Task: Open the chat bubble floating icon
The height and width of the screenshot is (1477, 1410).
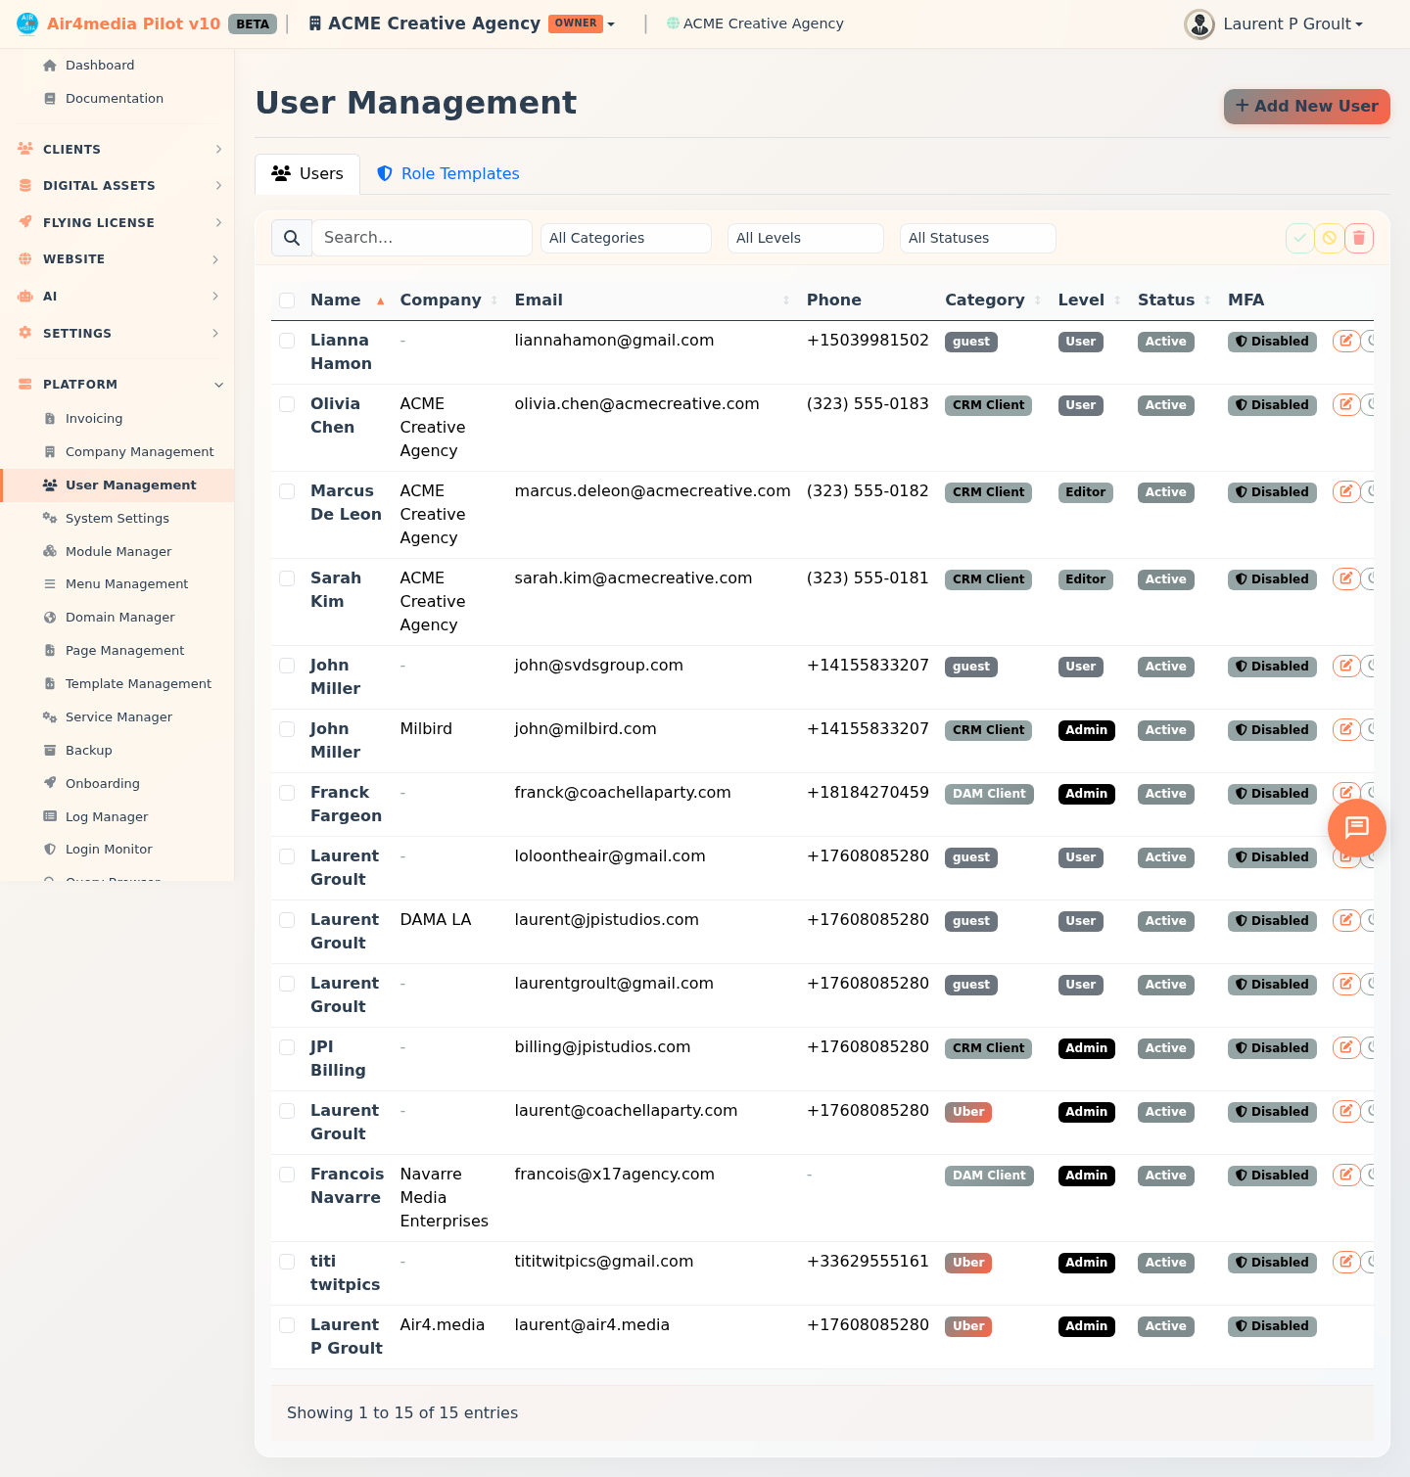Action: coord(1356,828)
